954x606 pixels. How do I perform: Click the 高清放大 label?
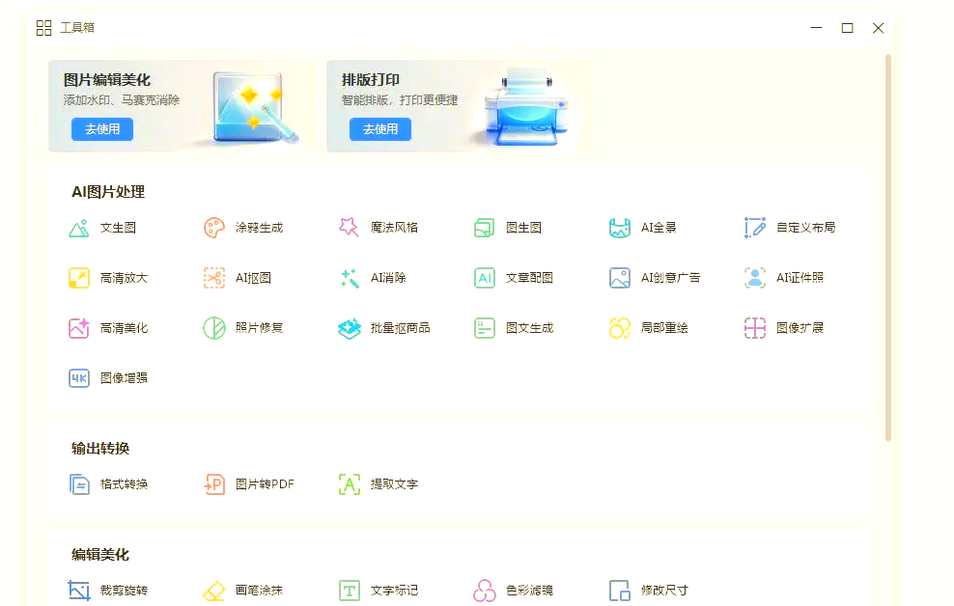coord(125,278)
